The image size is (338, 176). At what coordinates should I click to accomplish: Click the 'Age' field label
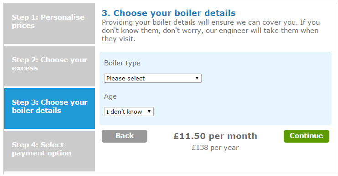110,96
